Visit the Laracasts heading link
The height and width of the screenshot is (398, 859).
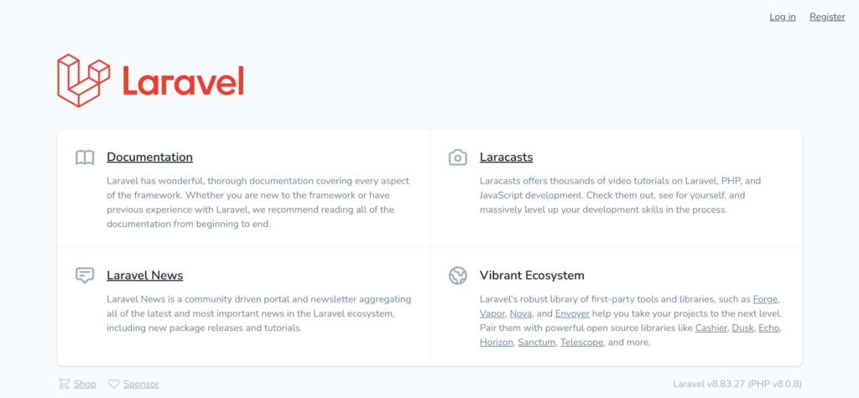[x=506, y=157]
